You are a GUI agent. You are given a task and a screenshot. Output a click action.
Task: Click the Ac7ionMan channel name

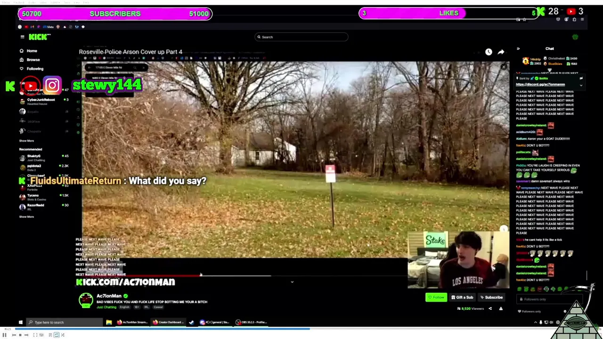pyautogui.click(x=109, y=296)
